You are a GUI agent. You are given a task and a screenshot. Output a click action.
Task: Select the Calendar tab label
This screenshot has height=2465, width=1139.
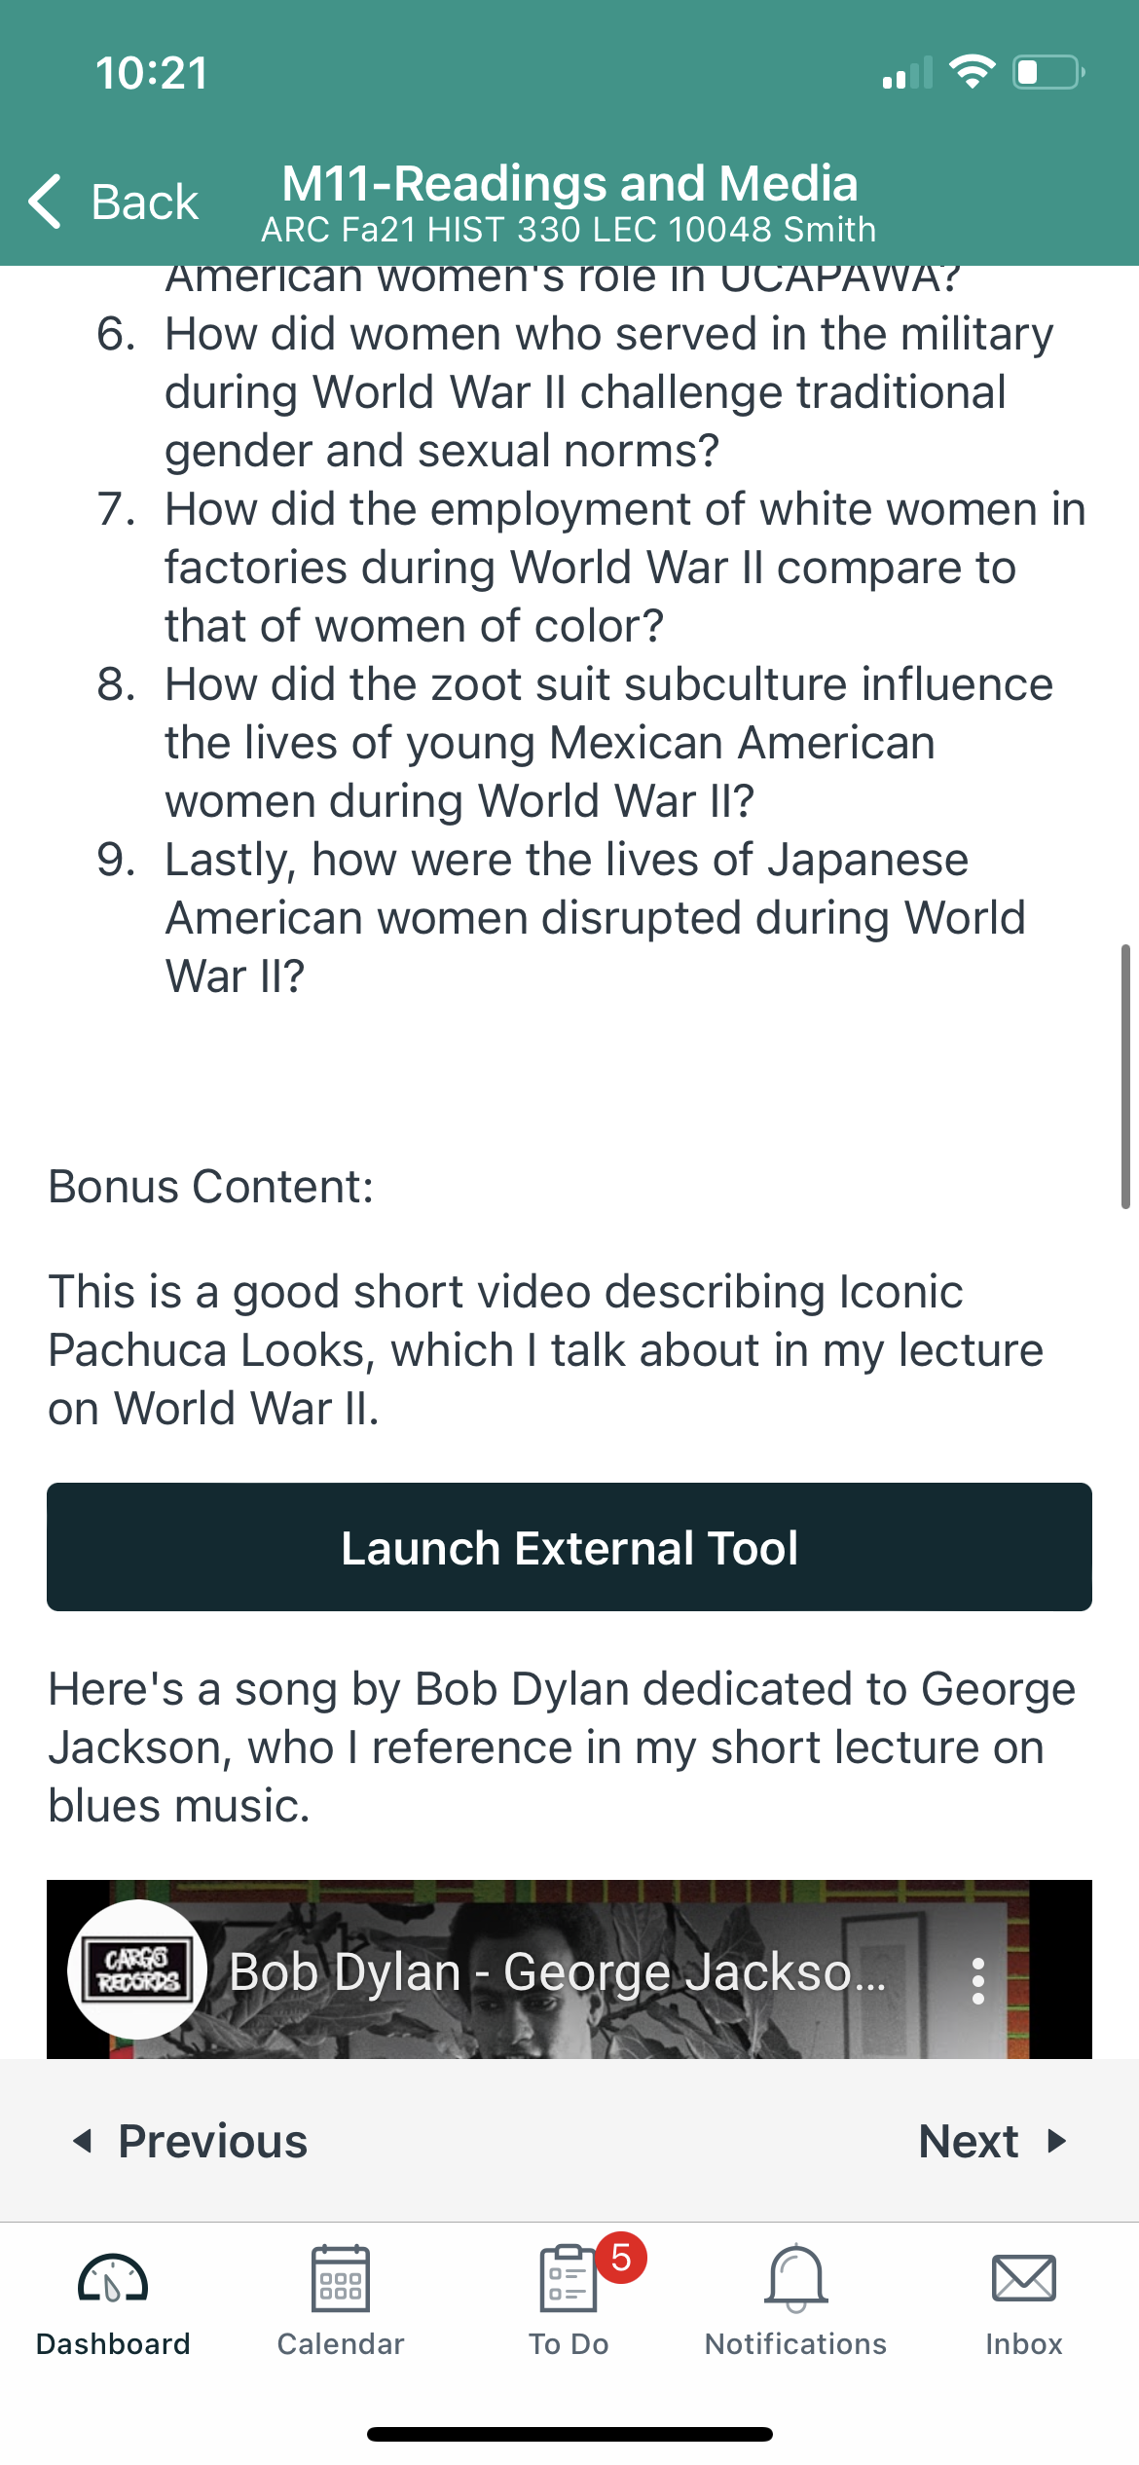click(340, 2344)
